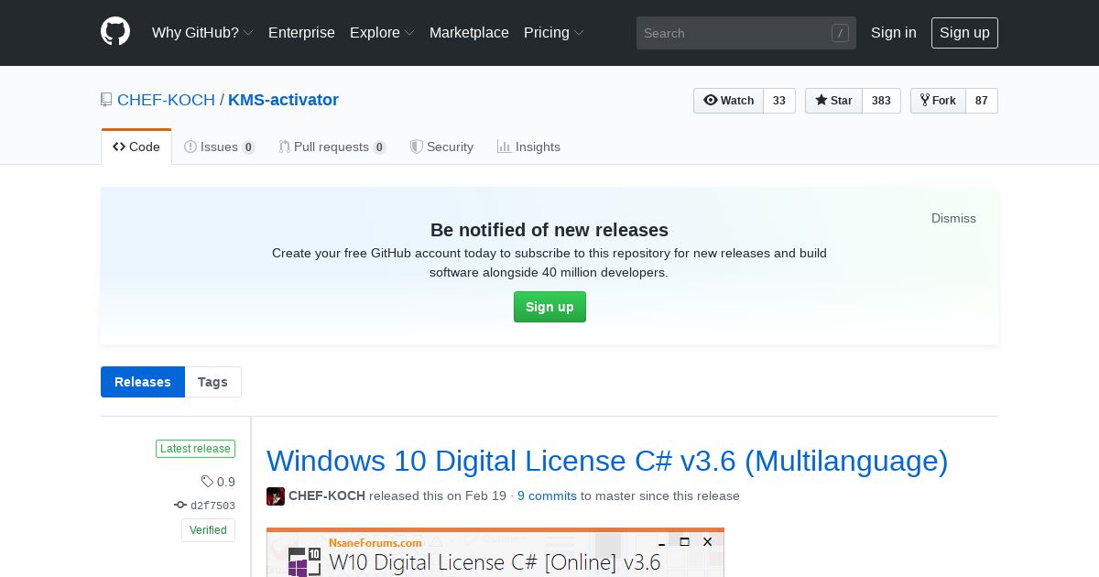The height and width of the screenshot is (577, 1099).
Task: Open the GitHub Octocat logo homepage
Action: click(115, 32)
